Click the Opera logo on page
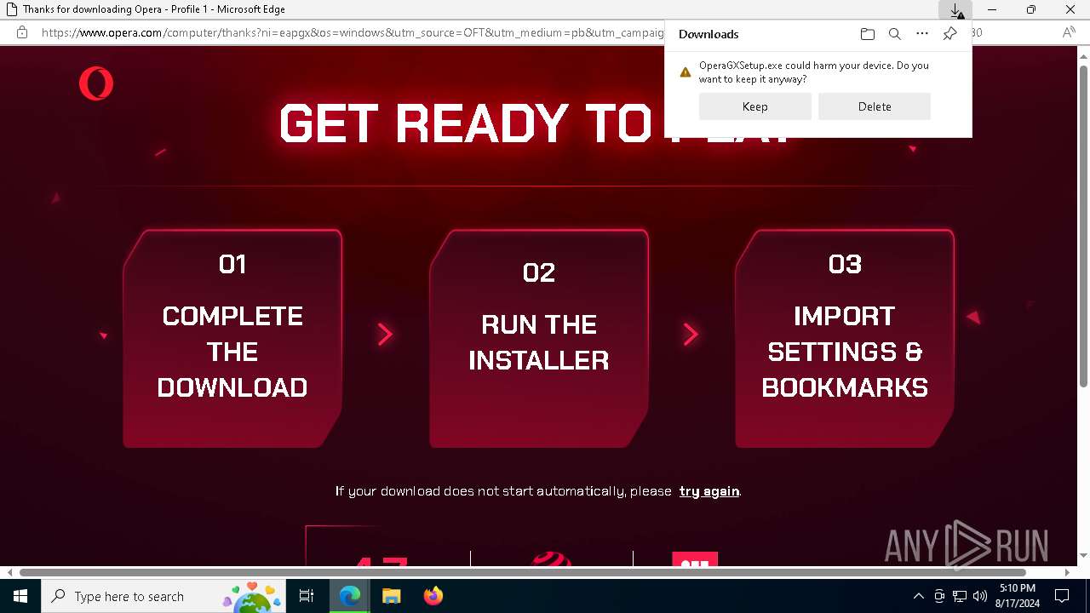This screenshot has height=613, width=1090. [96, 84]
